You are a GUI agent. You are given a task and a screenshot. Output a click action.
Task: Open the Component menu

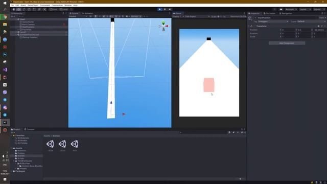coord(45,5)
